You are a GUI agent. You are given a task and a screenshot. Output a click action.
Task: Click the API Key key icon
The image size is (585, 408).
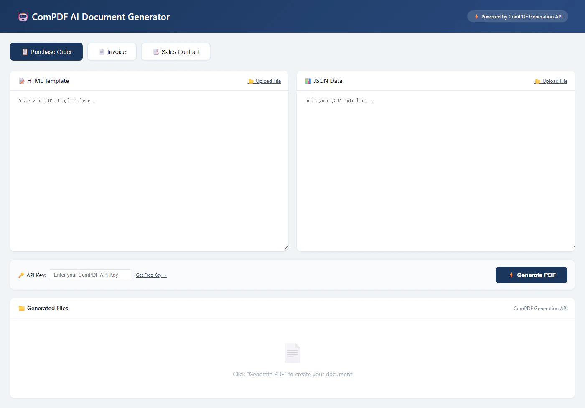point(21,275)
